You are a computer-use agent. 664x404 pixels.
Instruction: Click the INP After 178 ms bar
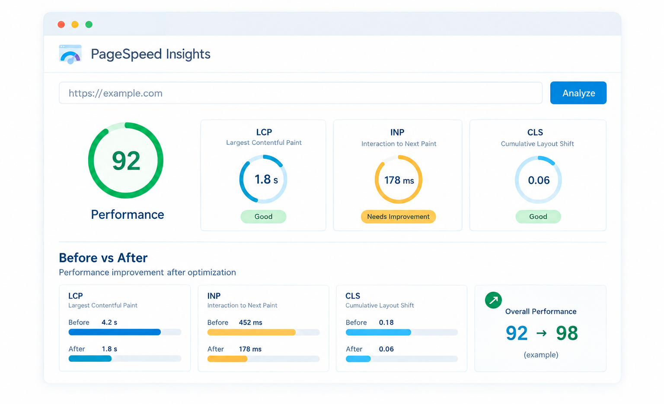(264, 359)
